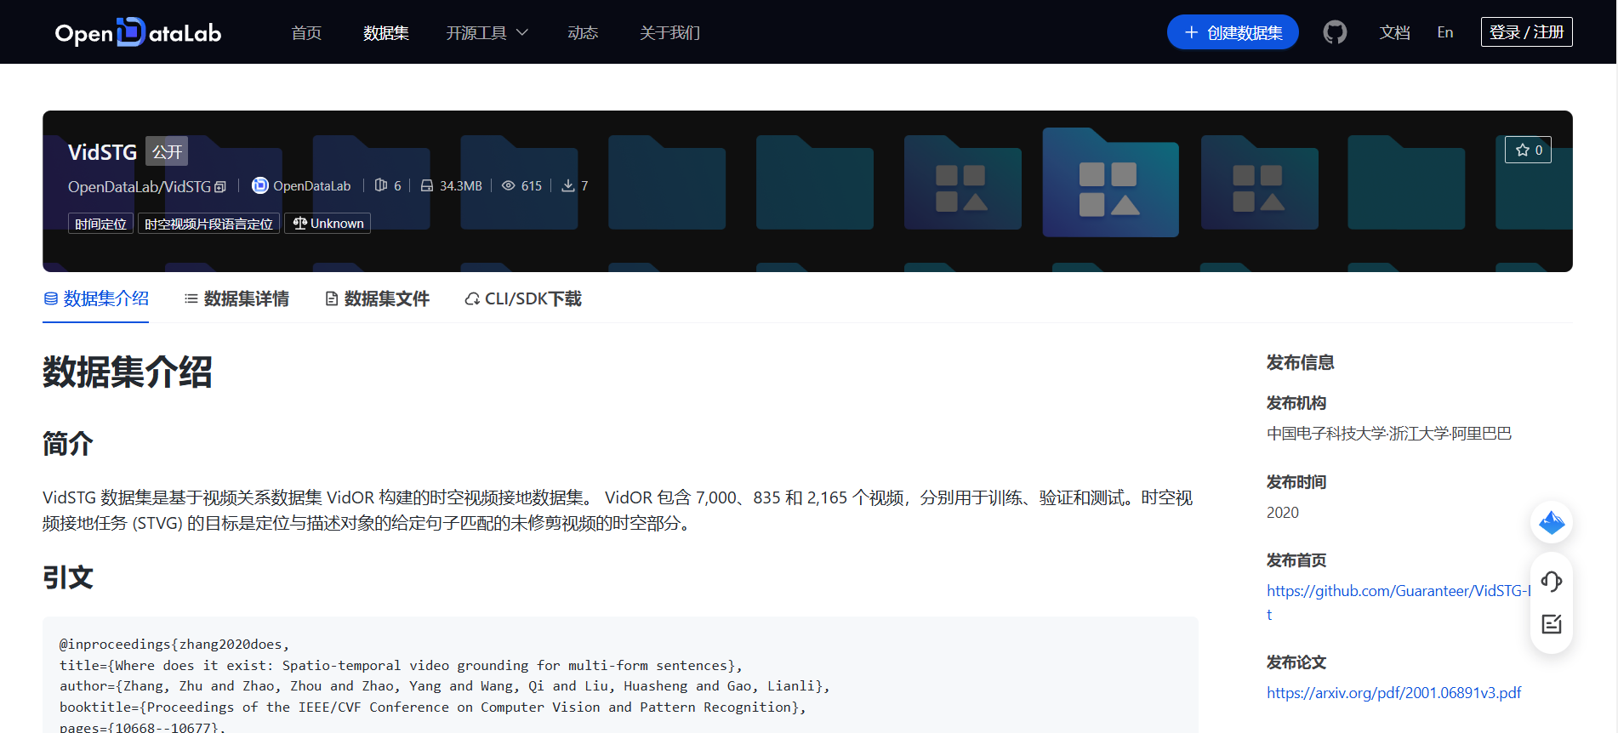Switch to the CLI/SDK下载 tab
Screen dimensions: 1618x733
pyautogui.click(x=523, y=298)
